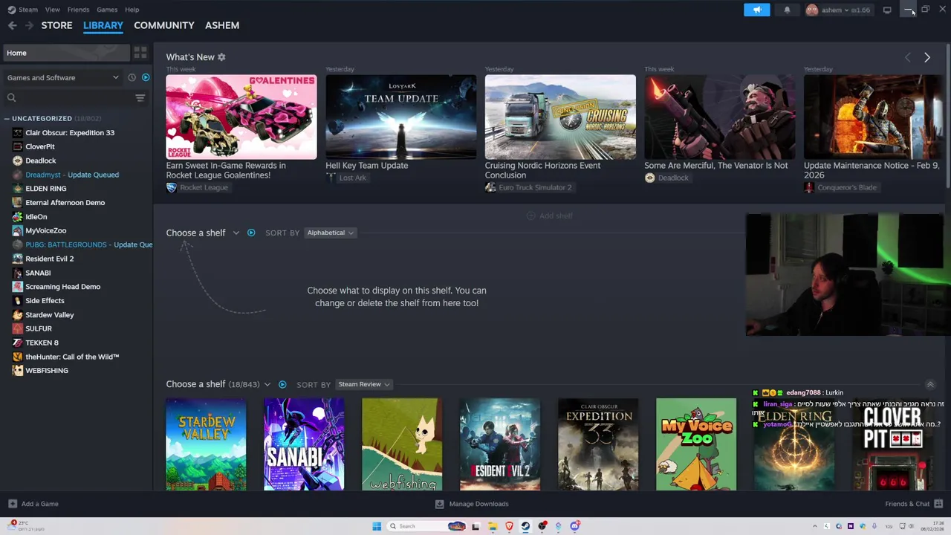The height and width of the screenshot is (535, 951).
Task: Select CloverPit in the game list
Action: tap(40, 146)
